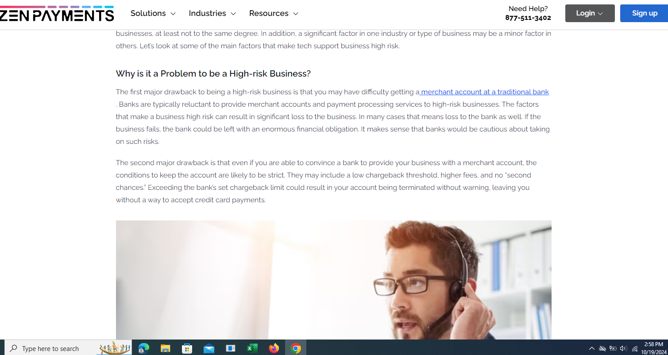
Task: Click the Sign up button
Action: click(644, 13)
